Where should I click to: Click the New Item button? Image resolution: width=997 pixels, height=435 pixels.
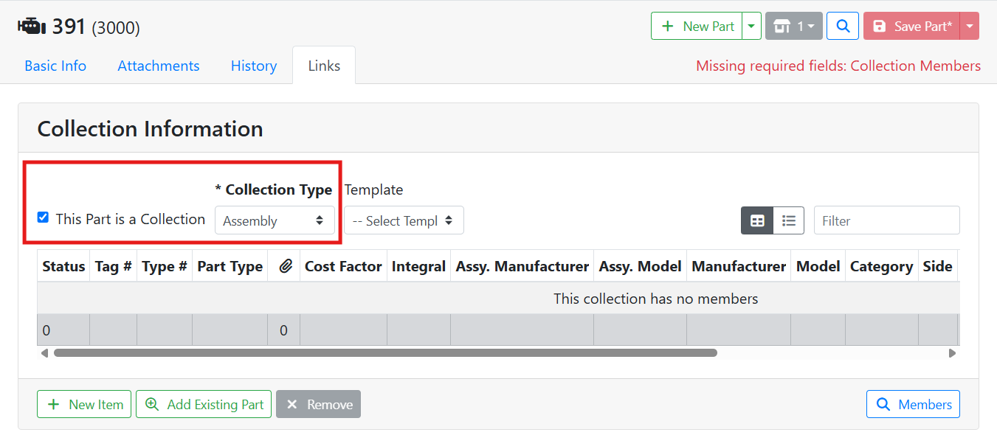point(85,404)
